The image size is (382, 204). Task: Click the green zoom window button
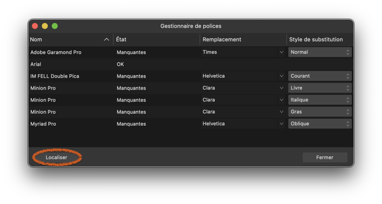tap(55, 26)
